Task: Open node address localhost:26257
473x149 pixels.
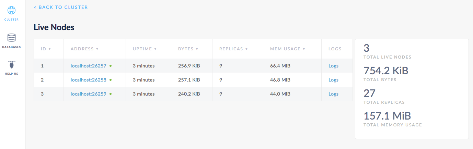Action: pos(89,66)
